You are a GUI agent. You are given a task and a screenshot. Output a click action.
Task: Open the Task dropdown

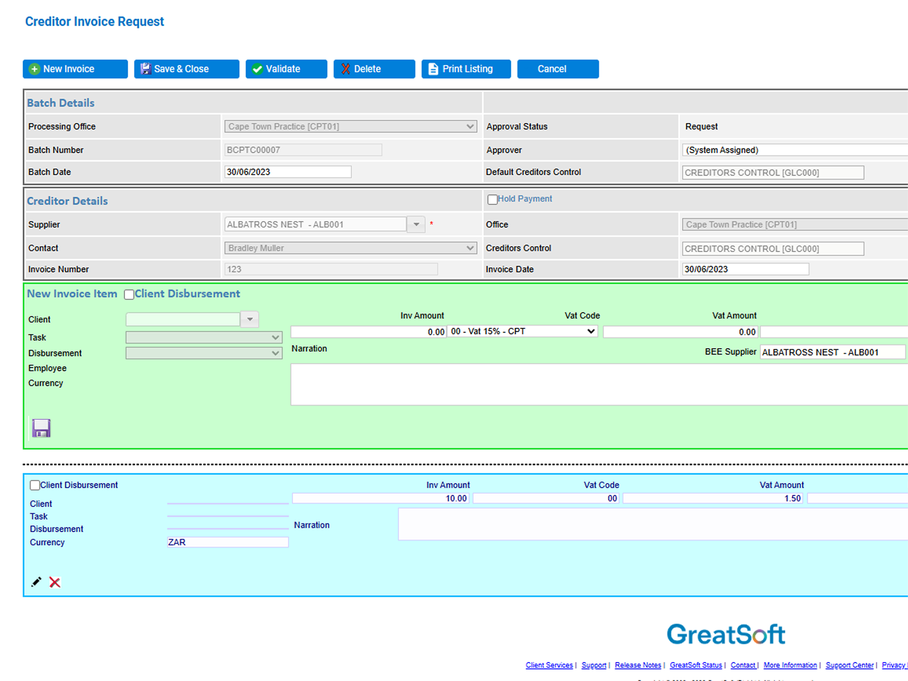[x=204, y=337]
